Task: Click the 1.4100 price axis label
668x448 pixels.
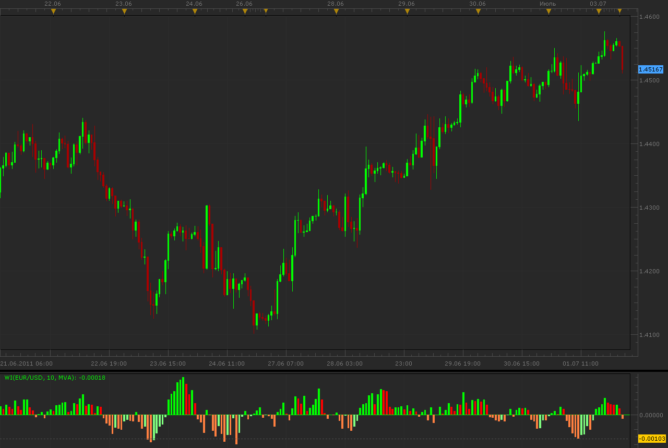Action: (x=650, y=335)
